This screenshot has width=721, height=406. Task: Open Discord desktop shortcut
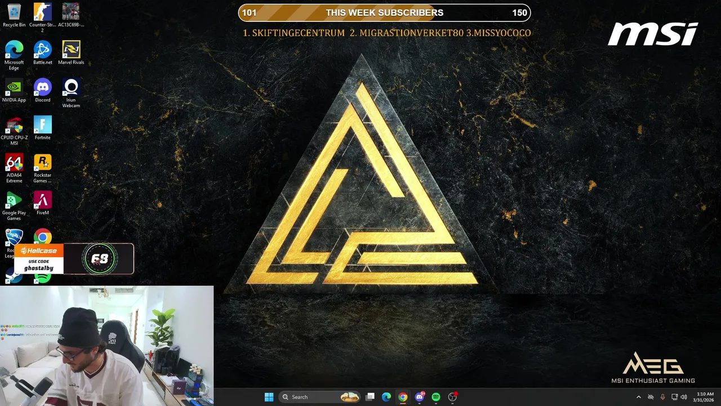[42, 90]
